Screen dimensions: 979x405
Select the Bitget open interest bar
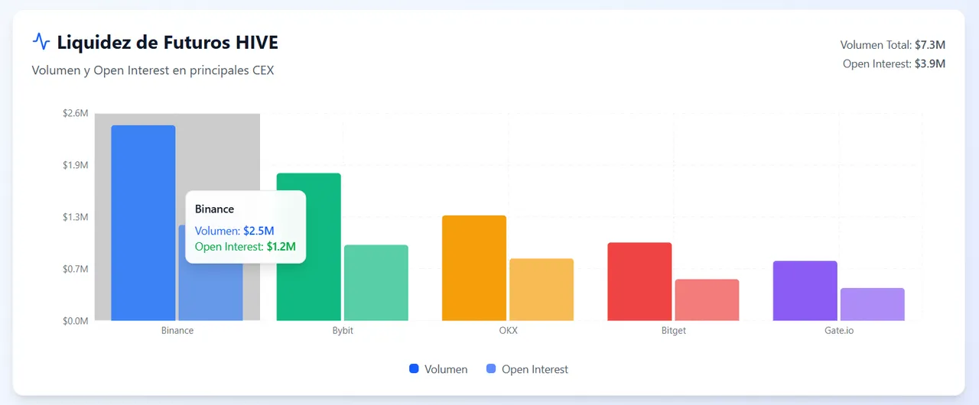click(707, 300)
